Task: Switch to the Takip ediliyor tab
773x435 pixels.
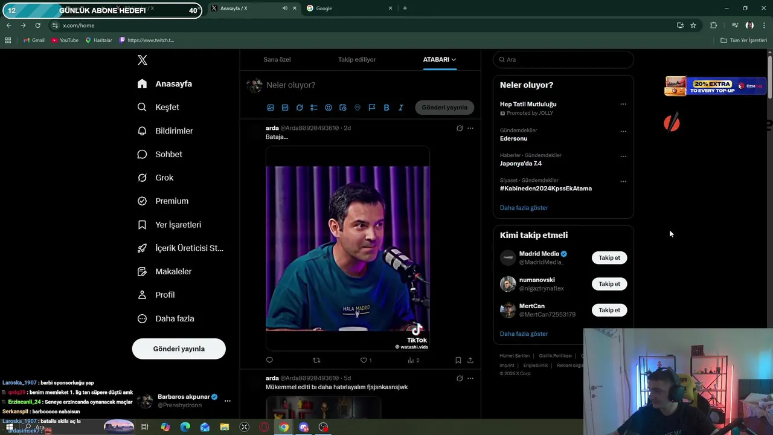Action: pyautogui.click(x=357, y=59)
